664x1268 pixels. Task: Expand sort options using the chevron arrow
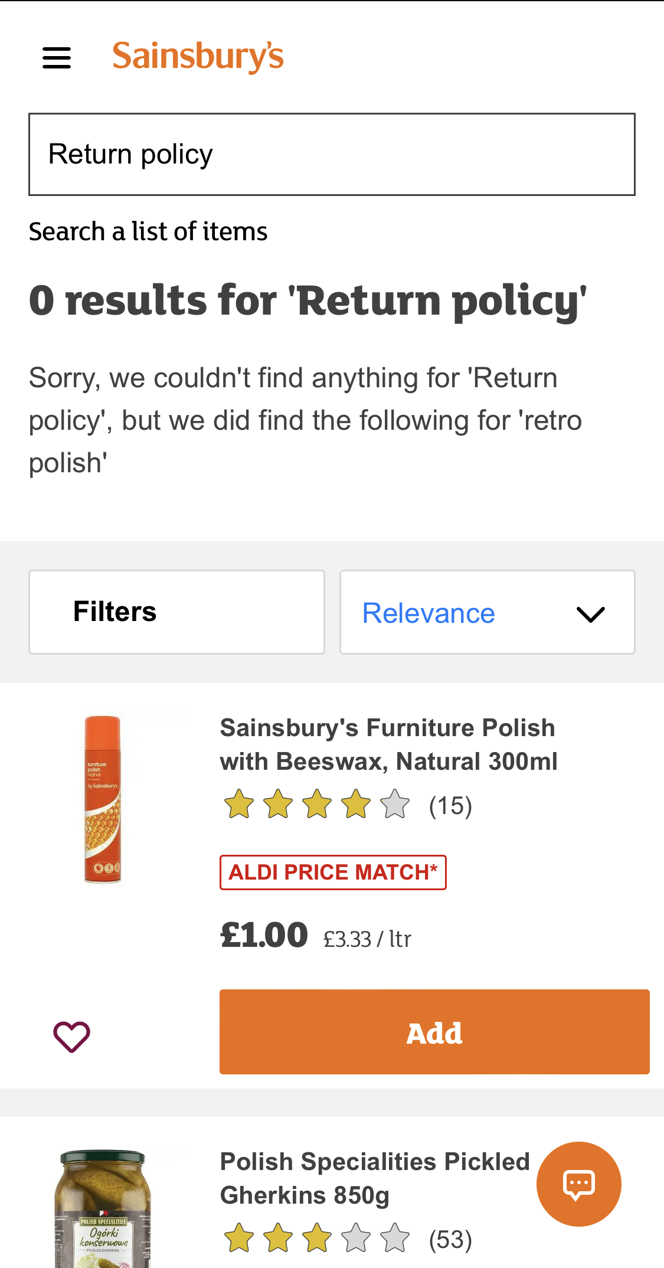pos(590,614)
